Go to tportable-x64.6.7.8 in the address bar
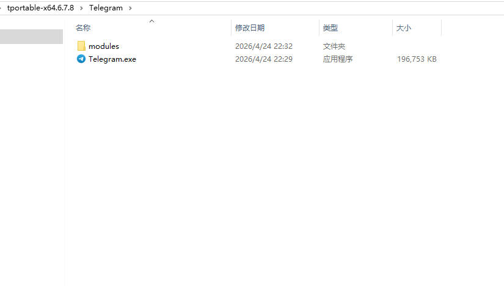This screenshot has height=286, width=504. tap(40, 8)
